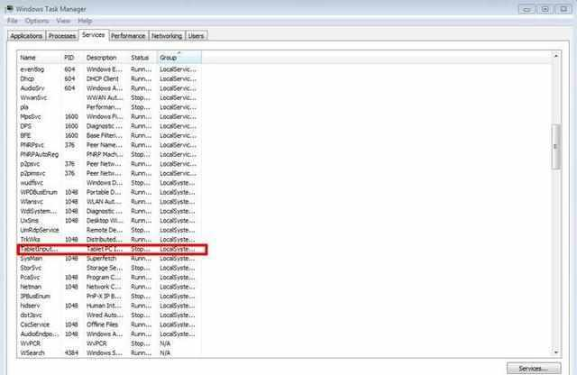Click the 4384 PID cell
Viewport: 577px width, 375px height.
[71, 352]
